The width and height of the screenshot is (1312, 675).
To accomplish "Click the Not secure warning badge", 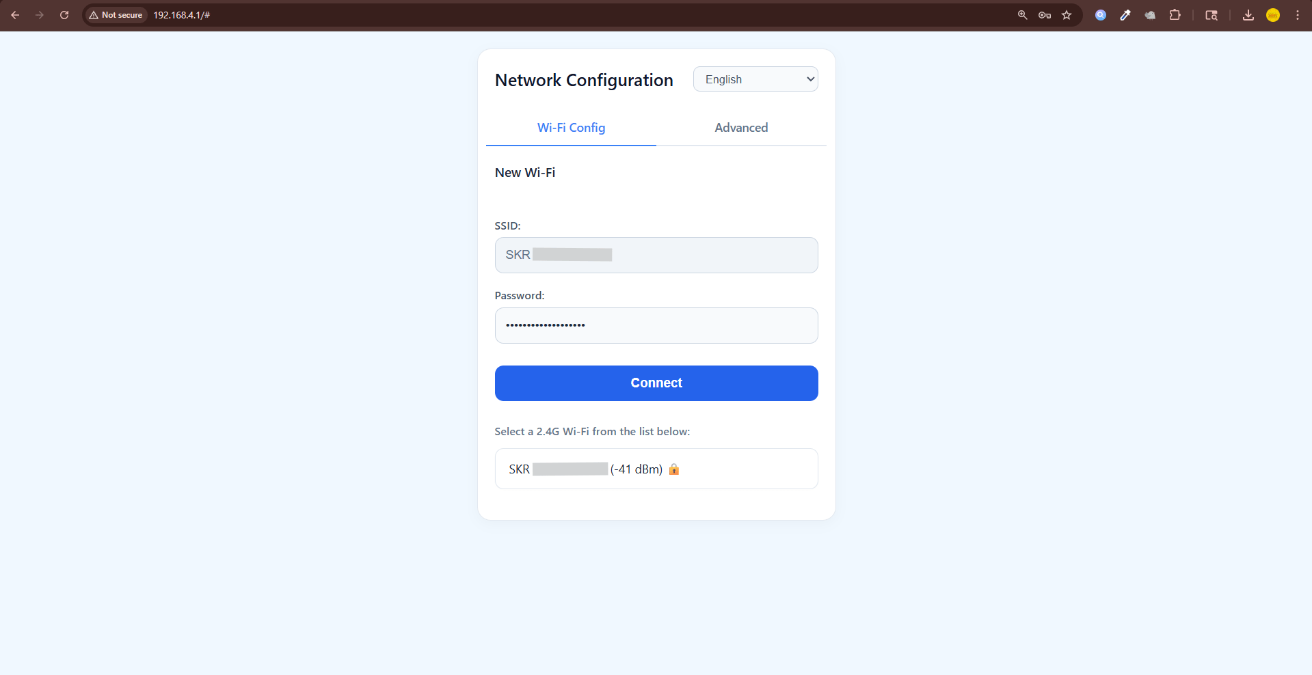I will click(116, 15).
